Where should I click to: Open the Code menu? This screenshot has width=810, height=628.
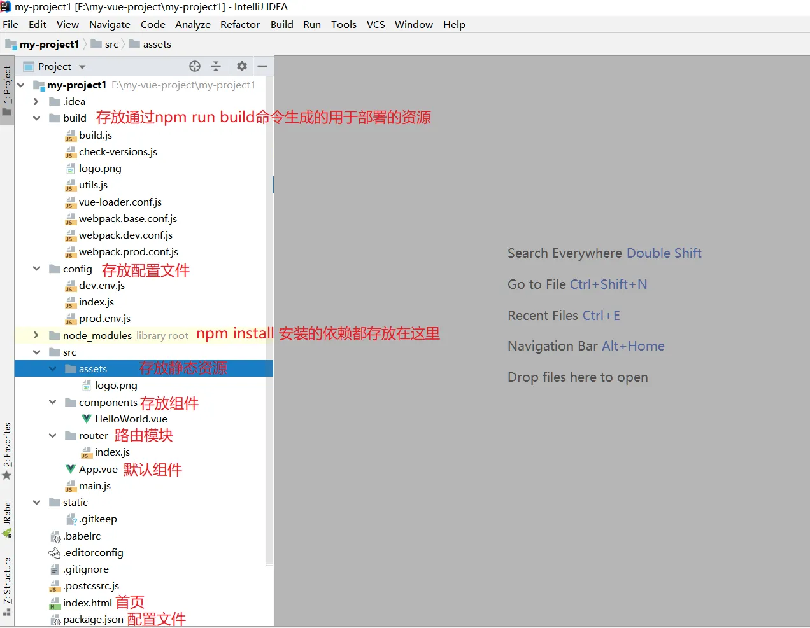(x=153, y=24)
